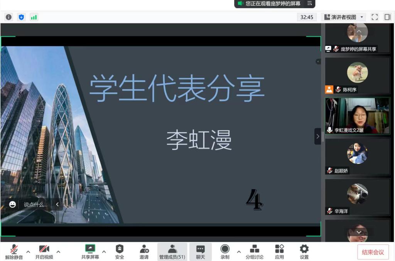Screen dimensions: 395x261
Task: Click the meeting info icon
Action: coord(8,17)
